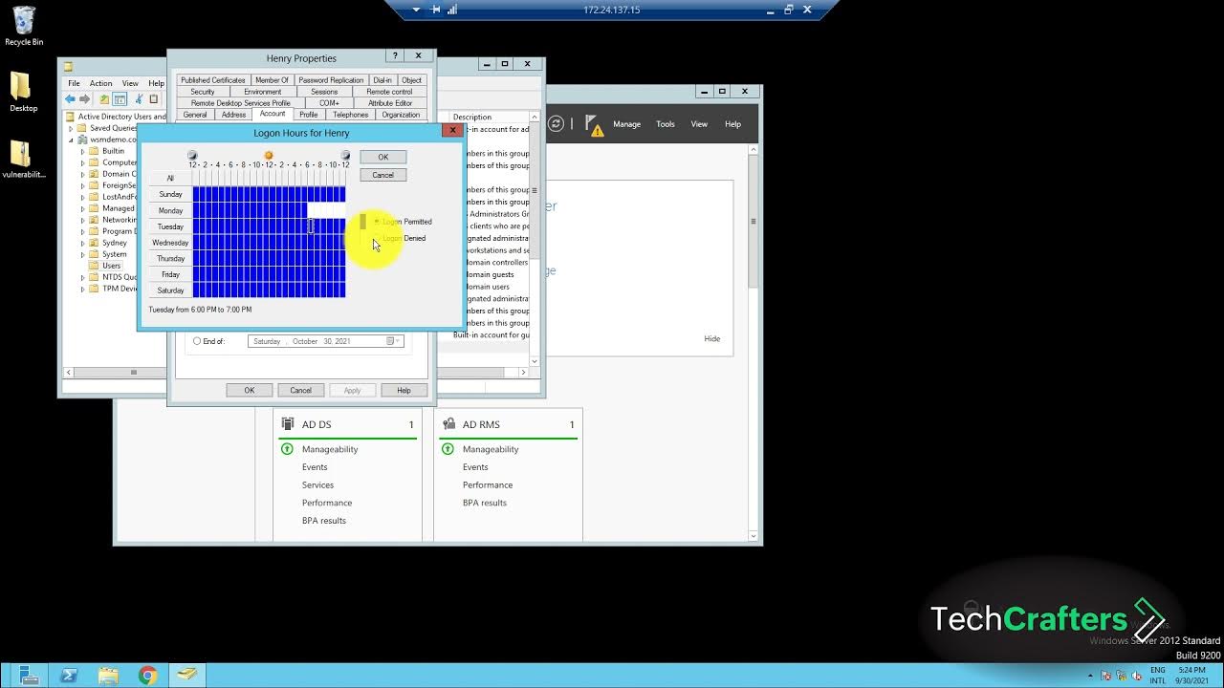This screenshot has width=1224, height=688.
Task: Select the Users container in tree
Action: [x=111, y=266]
